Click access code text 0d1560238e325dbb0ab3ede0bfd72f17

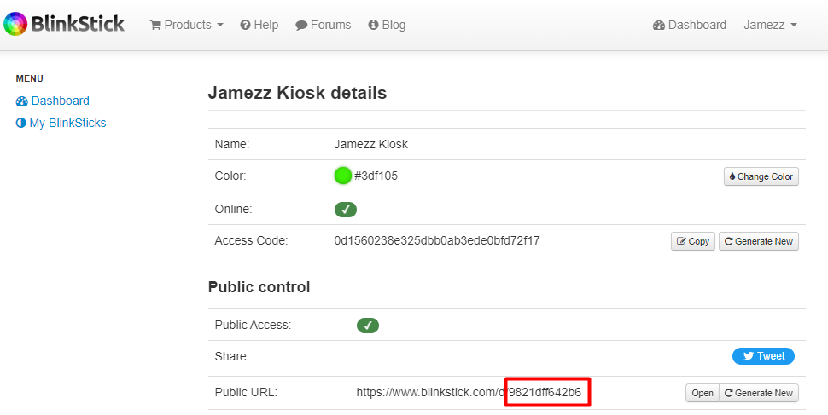click(437, 241)
